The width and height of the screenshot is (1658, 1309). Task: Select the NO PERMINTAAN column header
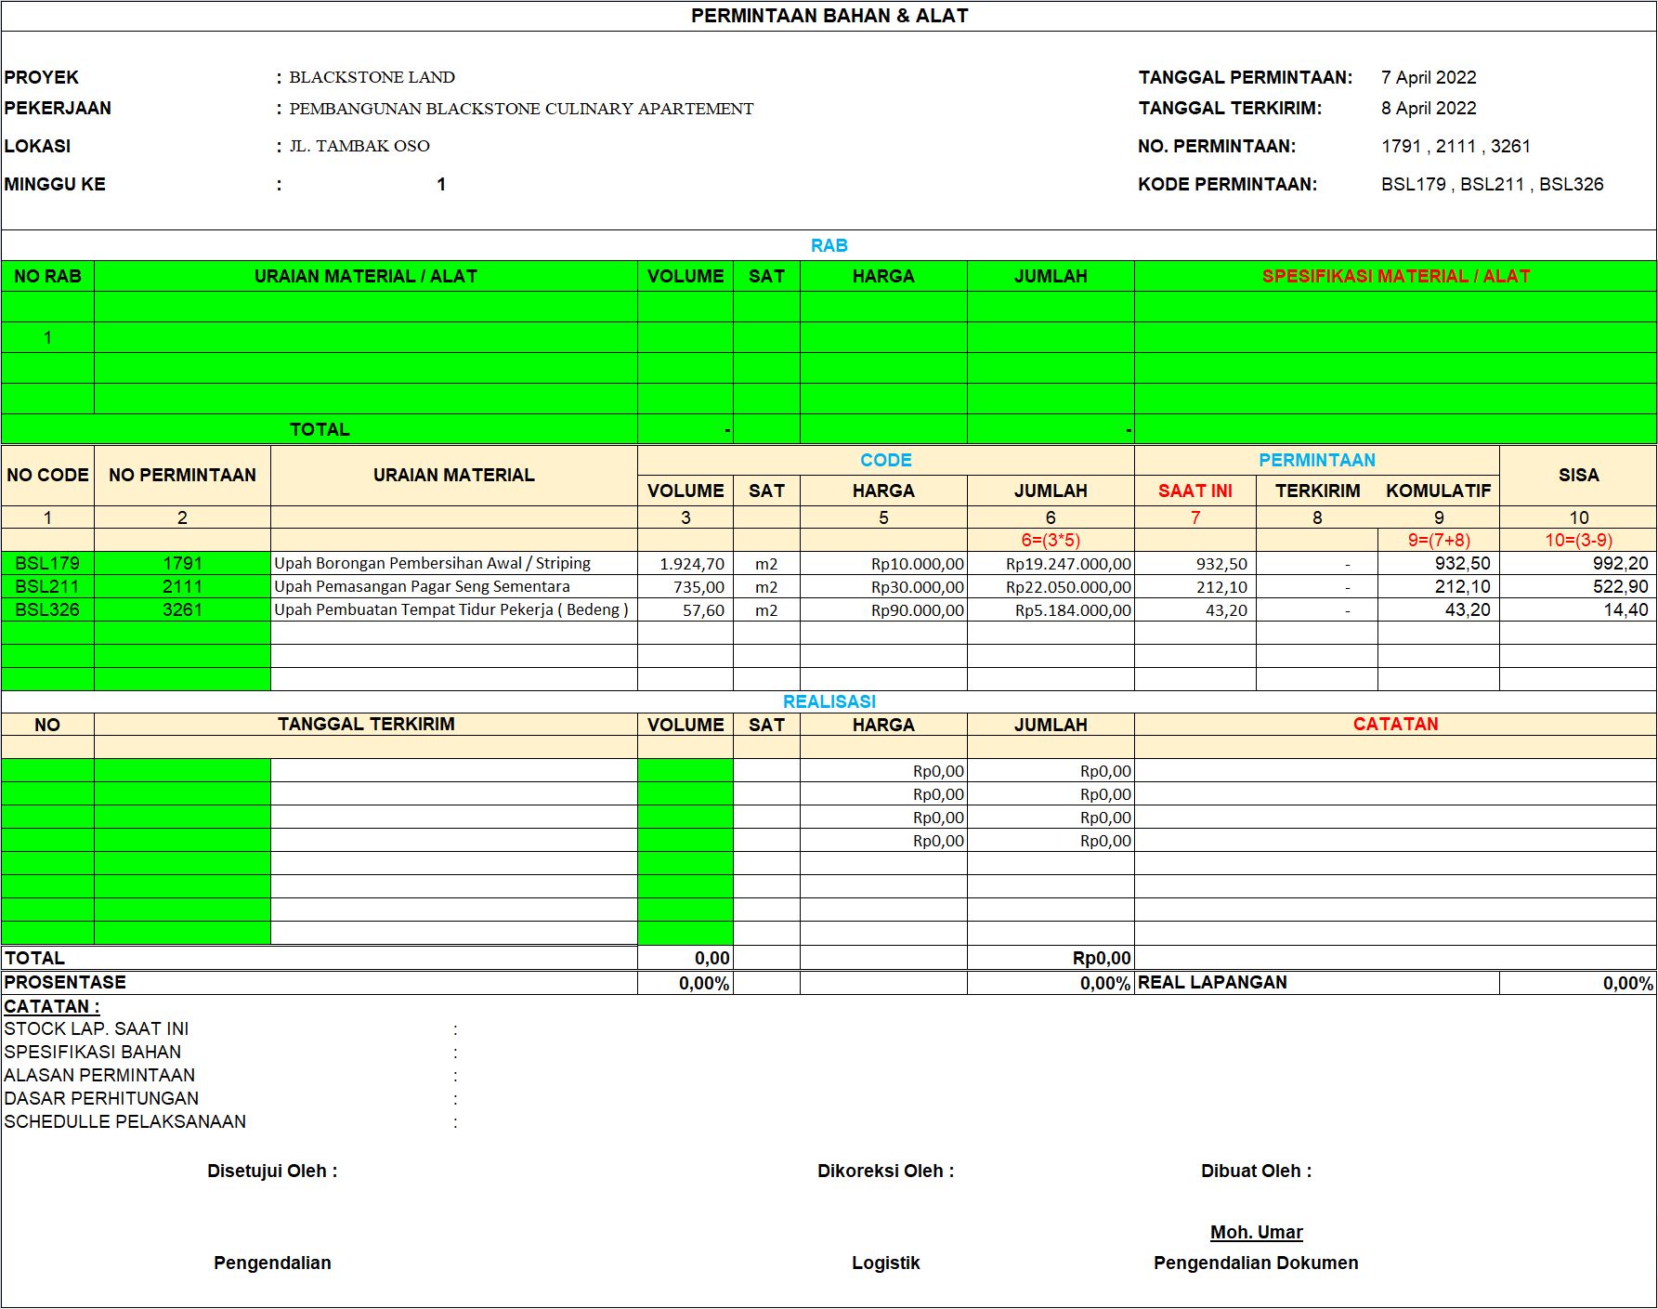point(182,475)
